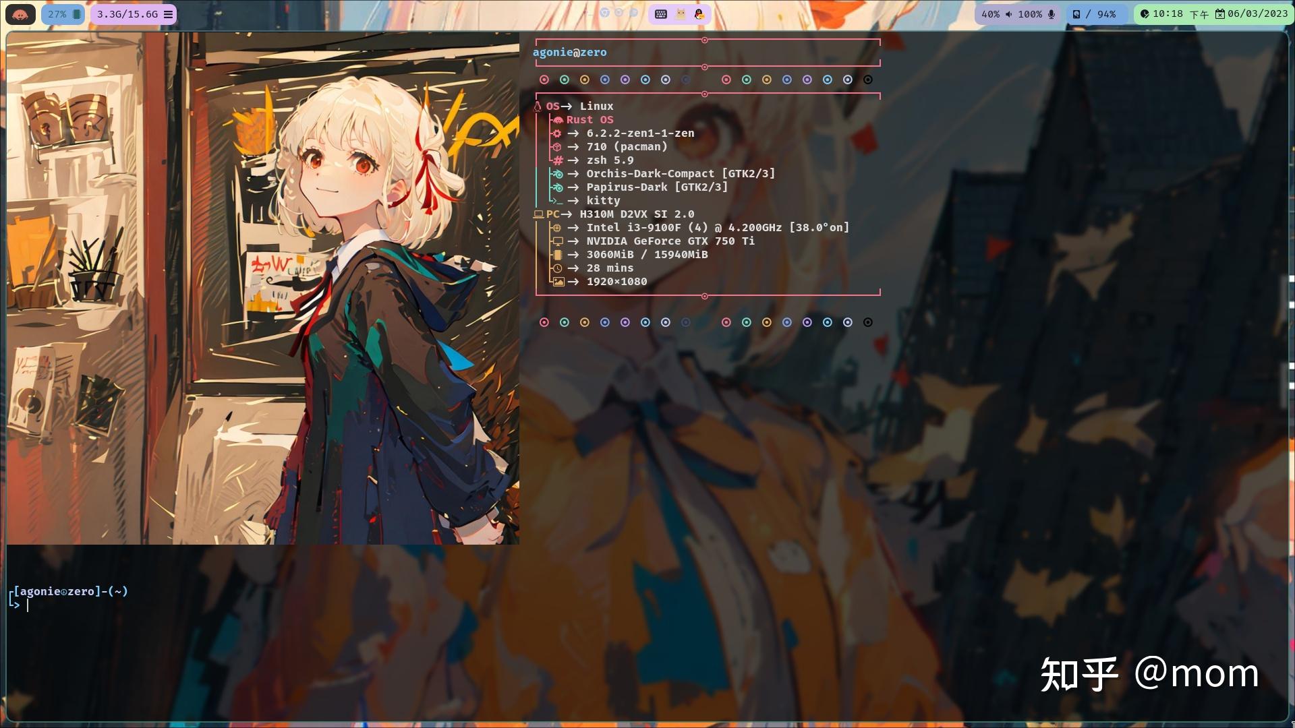This screenshot has height=728, width=1295.
Task: Click the cat tray icon
Action: 681,14
